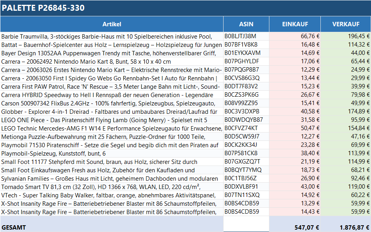Viewport: 371px width, 232px height.
Task: Click the EINKAUF column header
Action: pos(295,24)
